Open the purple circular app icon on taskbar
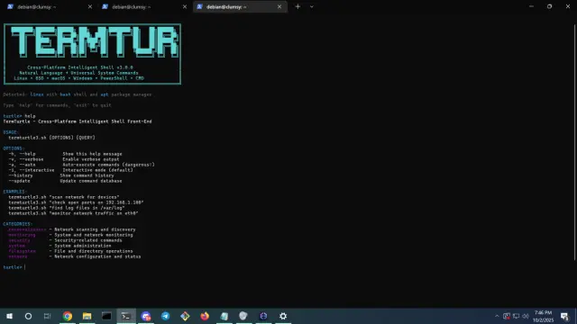This screenshot has height=324, width=577. click(x=263, y=316)
